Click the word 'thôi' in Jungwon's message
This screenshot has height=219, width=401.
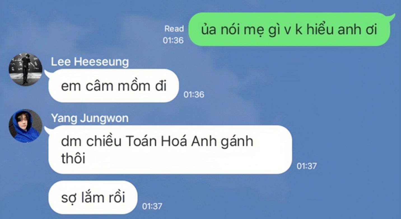coord(73,158)
